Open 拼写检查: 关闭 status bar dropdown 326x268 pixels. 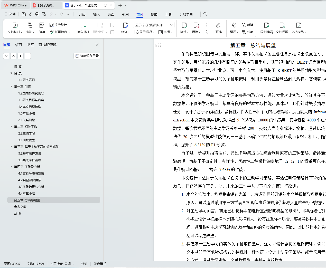click(62, 264)
